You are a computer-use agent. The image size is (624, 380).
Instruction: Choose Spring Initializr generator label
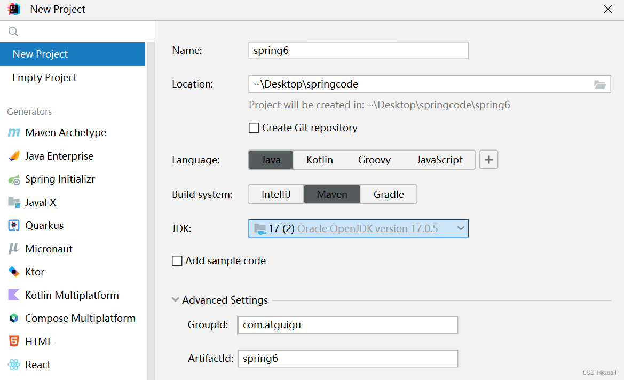tap(60, 179)
